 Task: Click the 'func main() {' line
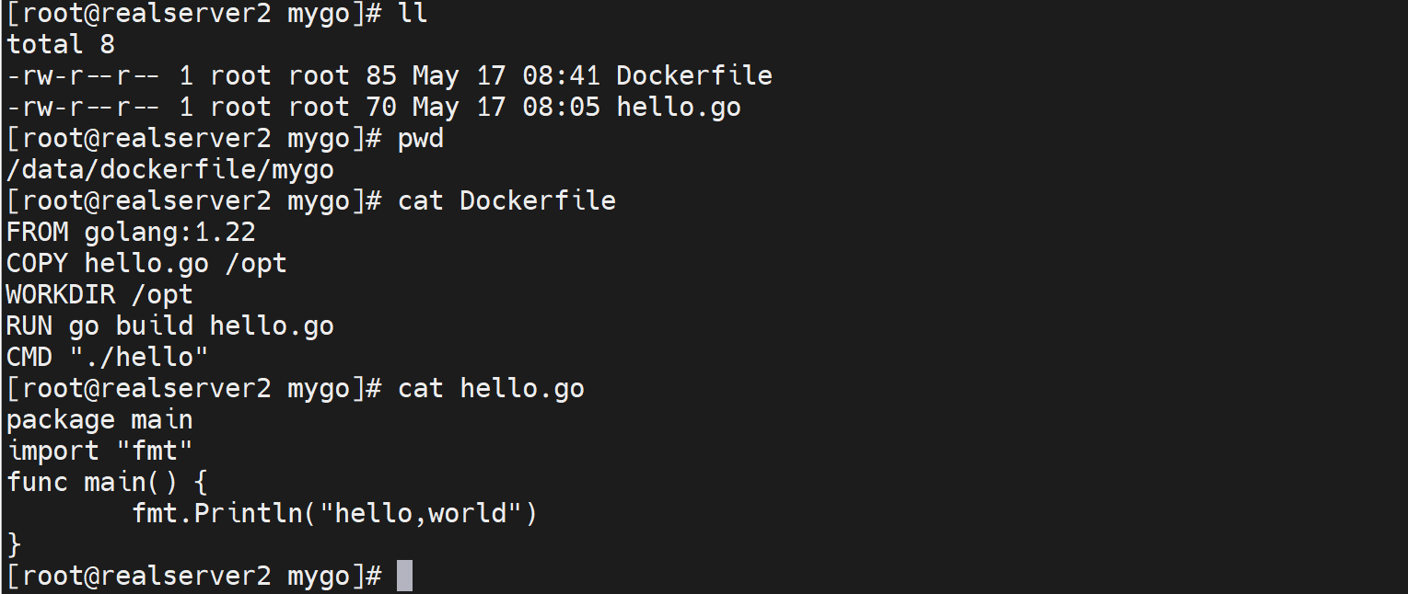(x=108, y=482)
